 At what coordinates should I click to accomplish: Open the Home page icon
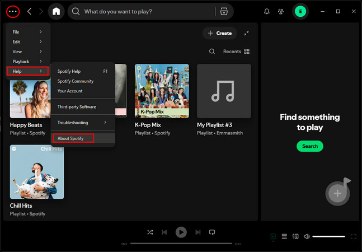56,11
